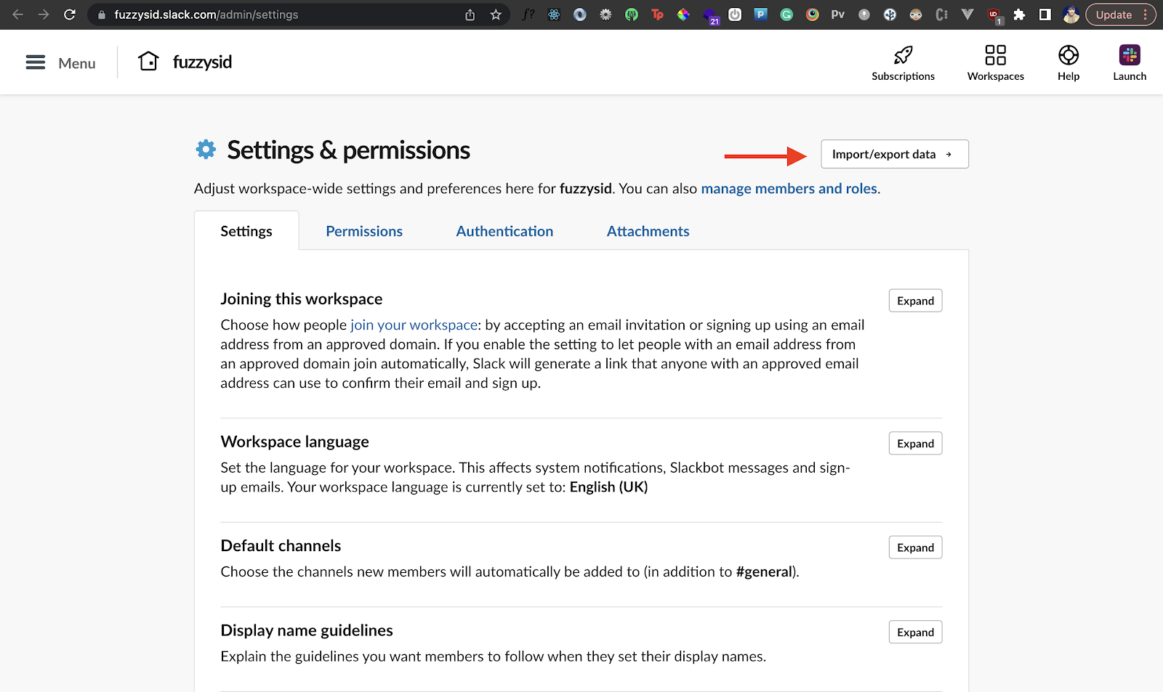Viewport: 1163px width, 692px height.
Task: Click the Settings gear icon beside heading
Action: pos(206,150)
